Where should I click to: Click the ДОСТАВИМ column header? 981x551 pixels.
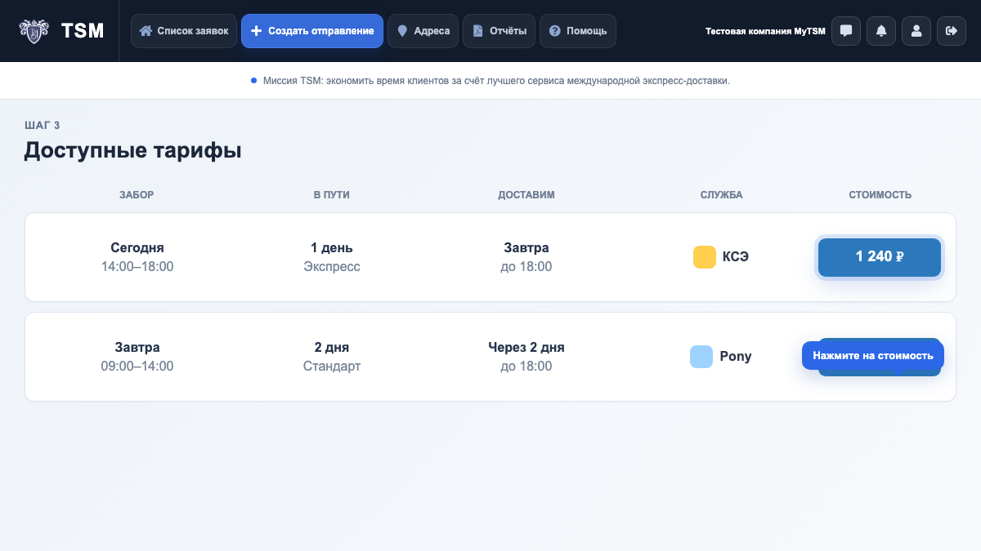[526, 195]
